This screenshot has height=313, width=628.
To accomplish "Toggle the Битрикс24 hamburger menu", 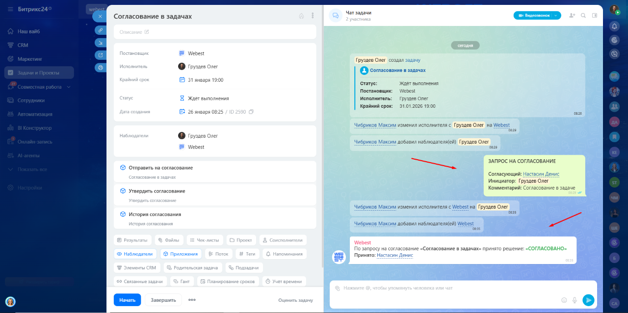I will click(x=10, y=9).
